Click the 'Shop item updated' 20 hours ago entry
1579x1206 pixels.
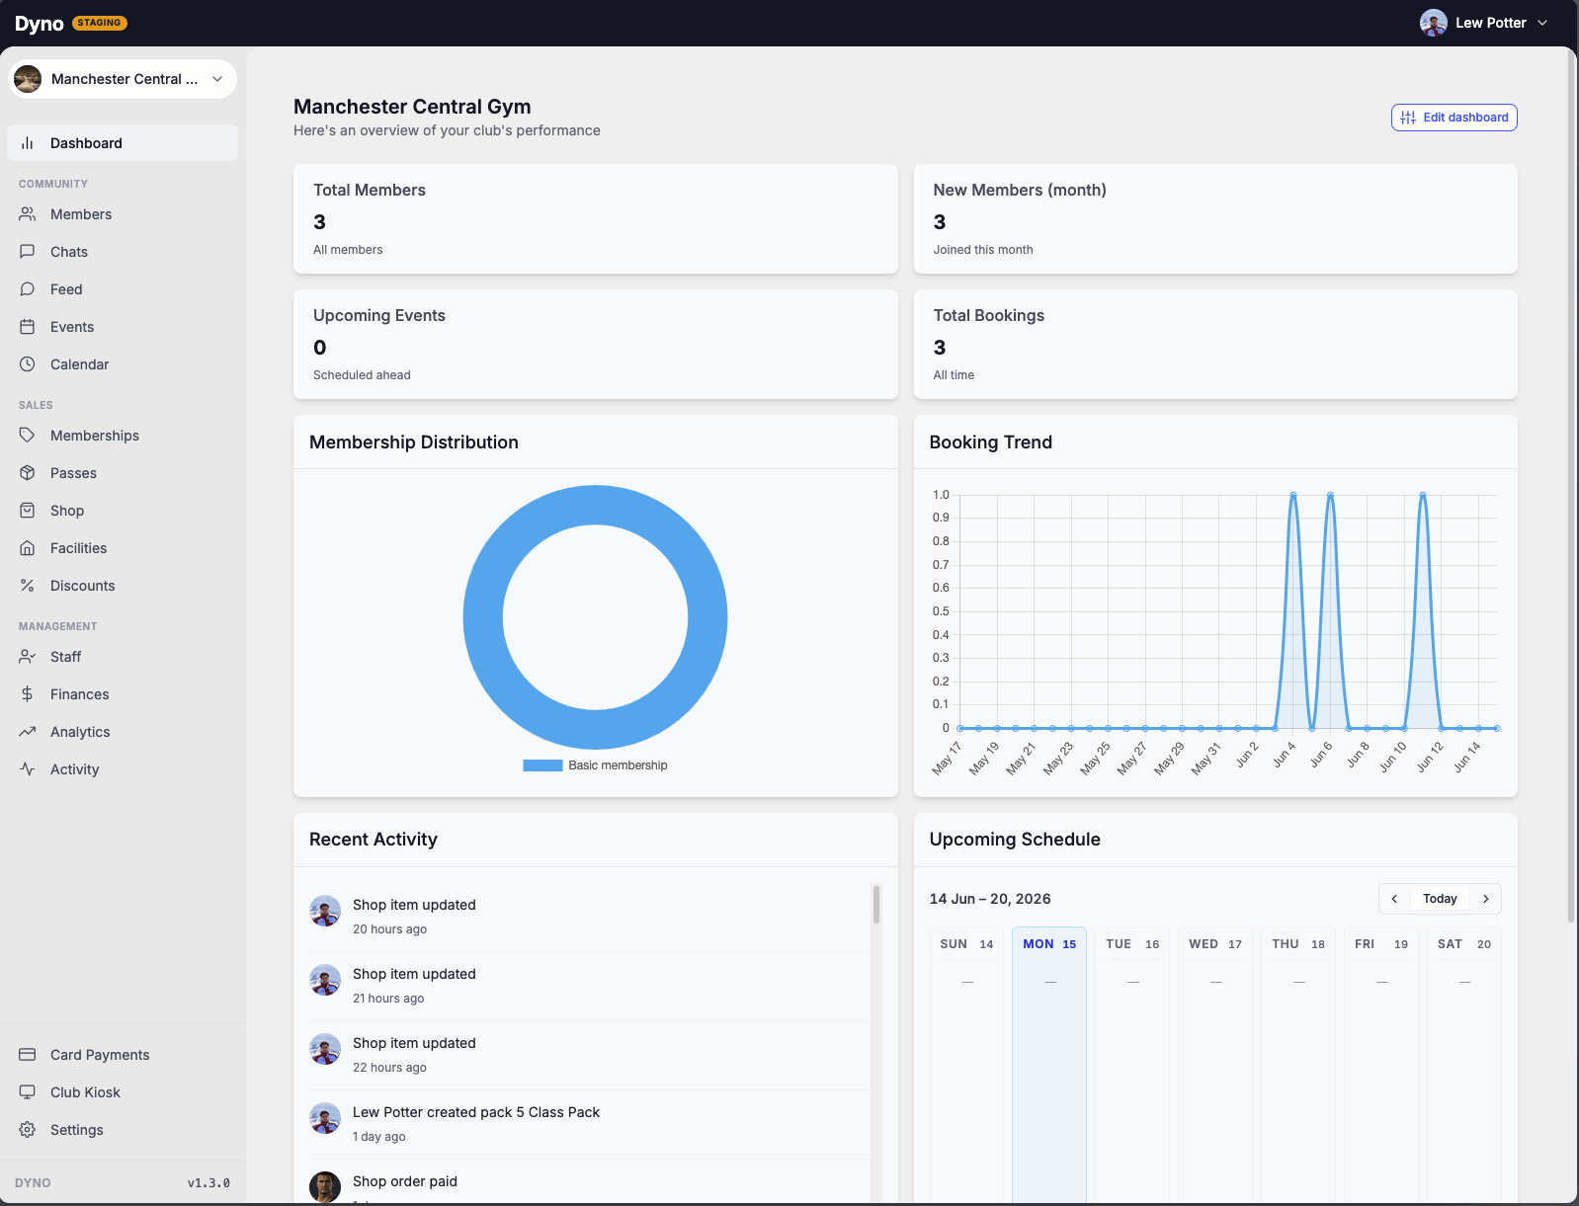590,917
